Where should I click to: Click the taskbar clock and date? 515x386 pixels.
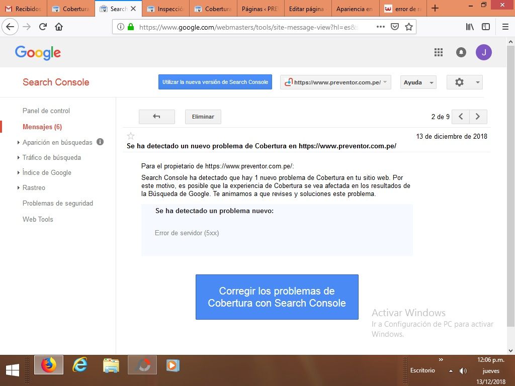[x=491, y=370]
